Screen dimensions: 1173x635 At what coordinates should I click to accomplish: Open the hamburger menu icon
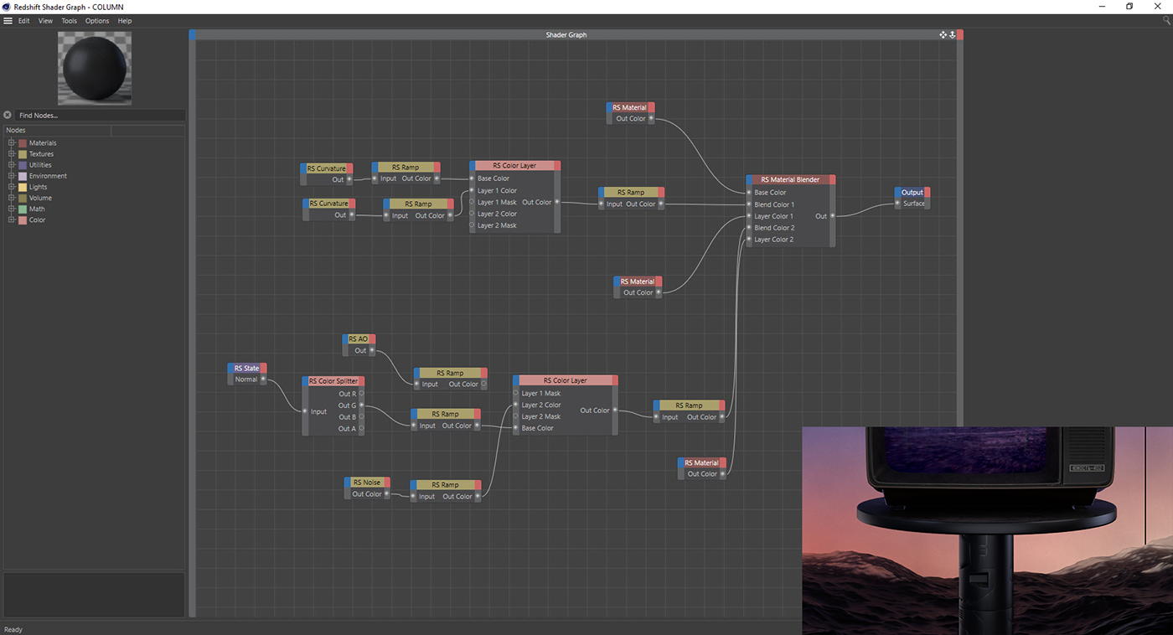(x=8, y=21)
